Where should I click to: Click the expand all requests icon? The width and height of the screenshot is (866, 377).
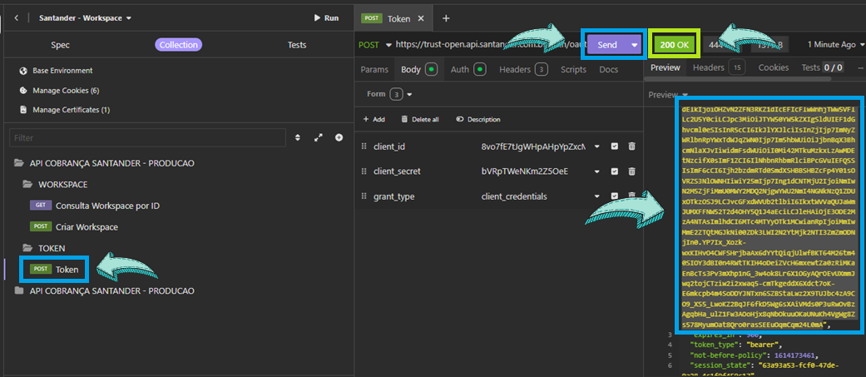tap(318, 137)
